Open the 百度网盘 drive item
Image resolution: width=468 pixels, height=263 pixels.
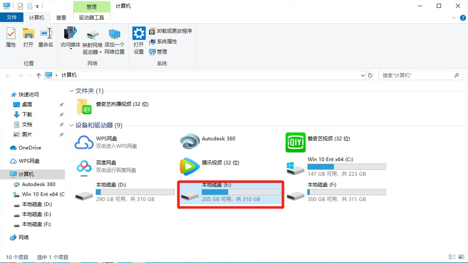(x=84, y=166)
